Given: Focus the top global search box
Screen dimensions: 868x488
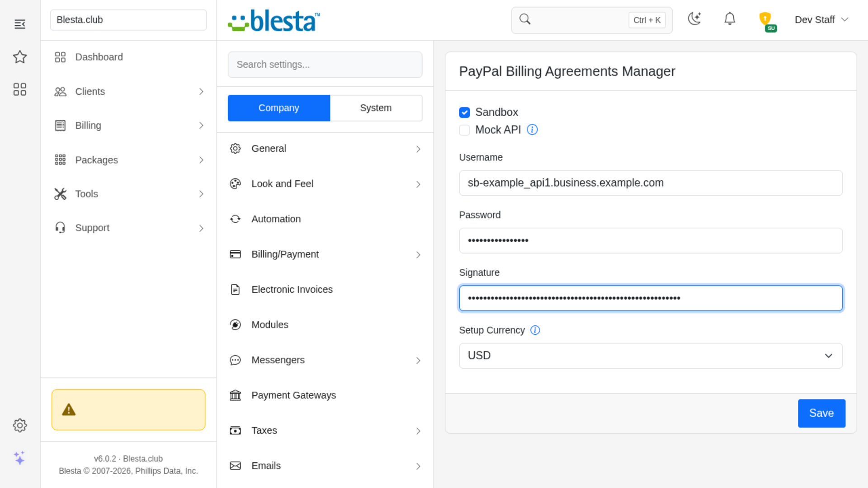Looking at the screenshot, I should [592, 20].
